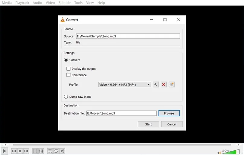Toggle loop mode icon
The image size is (244, 155).
[56, 151]
